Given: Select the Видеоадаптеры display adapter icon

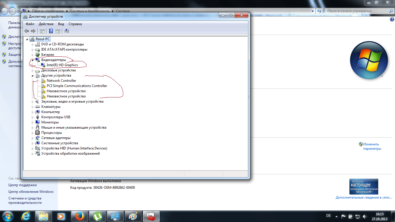Looking at the screenshot, I should tap(37, 60).
